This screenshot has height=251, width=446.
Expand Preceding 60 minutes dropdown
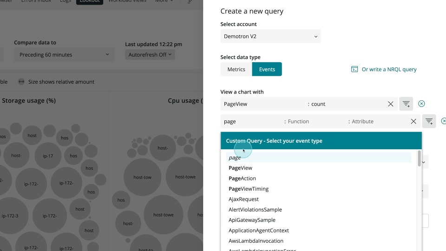64,55
